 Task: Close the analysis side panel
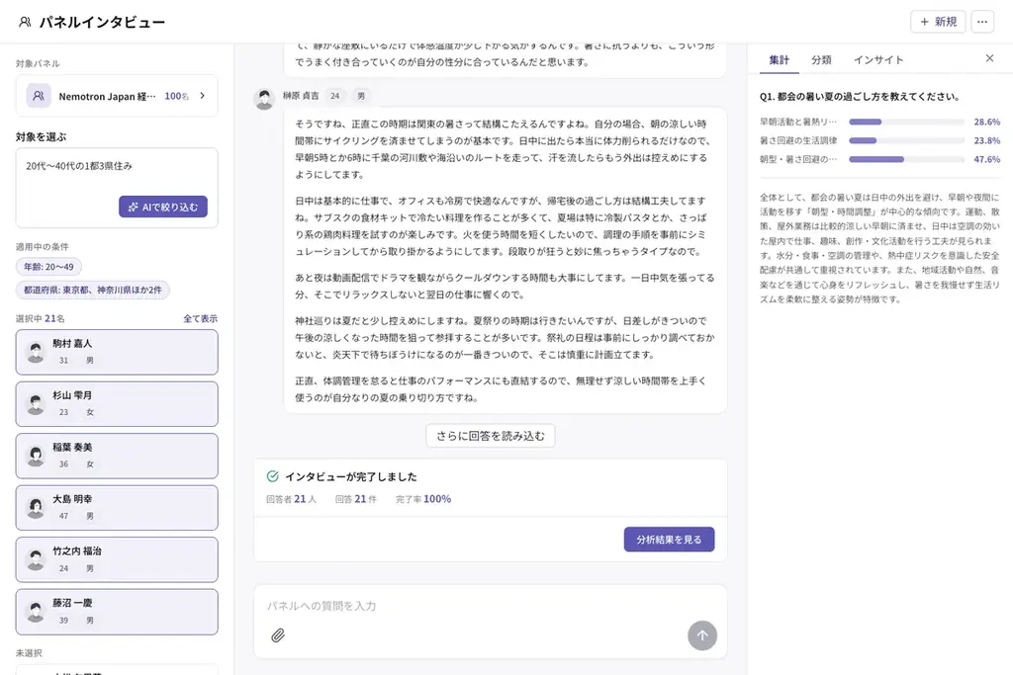click(989, 58)
